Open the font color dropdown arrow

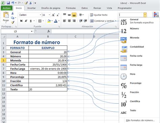(59, 21)
